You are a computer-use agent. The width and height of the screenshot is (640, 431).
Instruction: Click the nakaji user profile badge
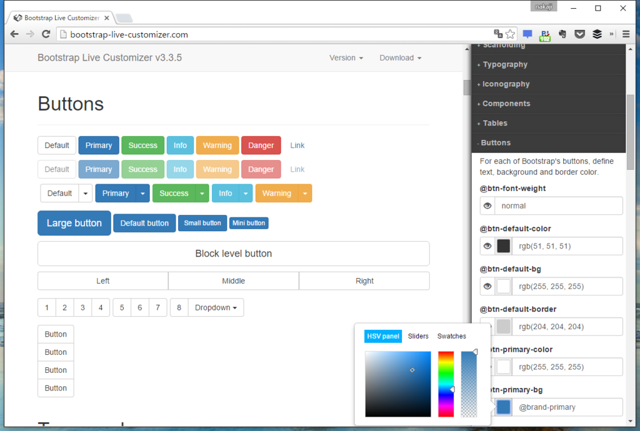(544, 7)
